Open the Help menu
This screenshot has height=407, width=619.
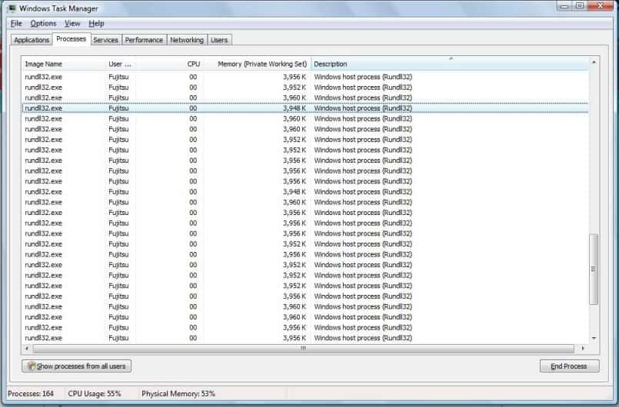coord(96,24)
